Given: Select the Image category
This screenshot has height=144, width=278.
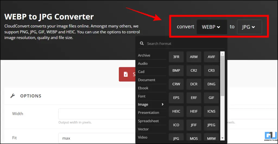Looking at the screenshot, I should pyautogui.click(x=152, y=104).
